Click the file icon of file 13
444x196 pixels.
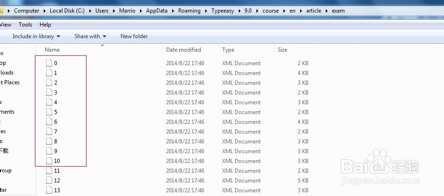[x=49, y=190]
